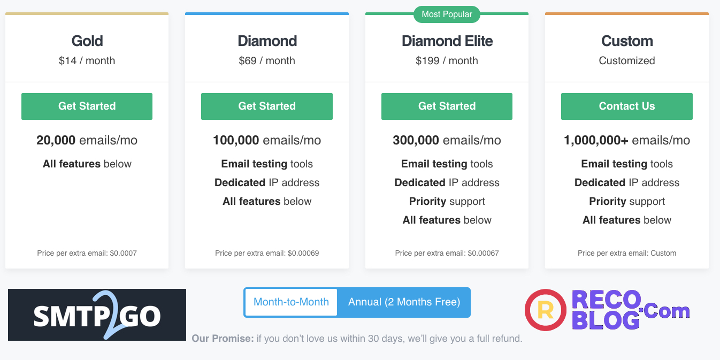Viewport: 720px width, 360px height.
Task: Get Started with the Diamond plan
Action: (x=267, y=106)
